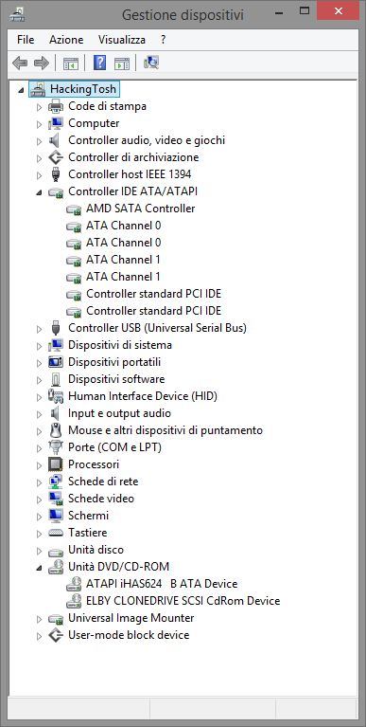Click the Gestione dispositivi title bar app icon
The width and height of the screenshot is (366, 727).
coord(17,15)
